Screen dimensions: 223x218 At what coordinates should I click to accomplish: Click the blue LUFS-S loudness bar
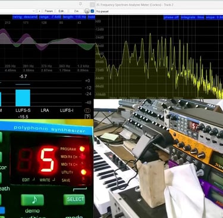(x=23, y=98)
